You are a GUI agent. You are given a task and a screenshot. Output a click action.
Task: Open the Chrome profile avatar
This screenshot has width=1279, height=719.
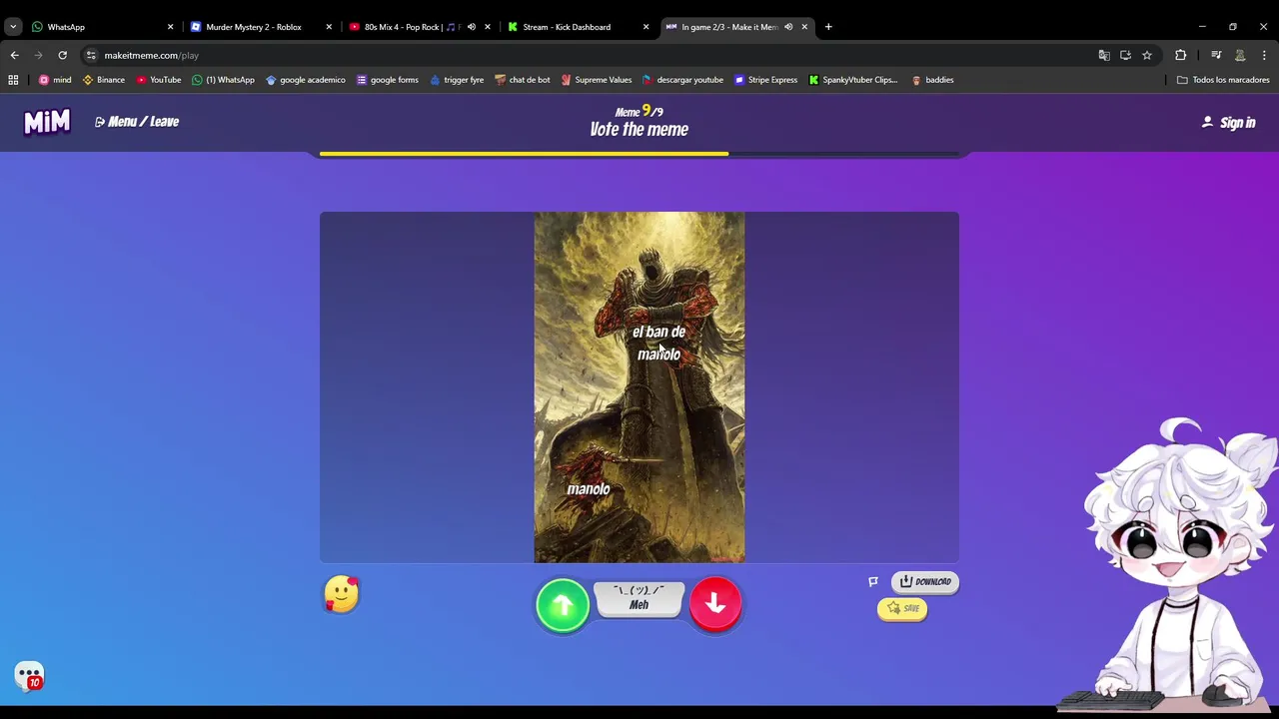(x=1240, y=55)
